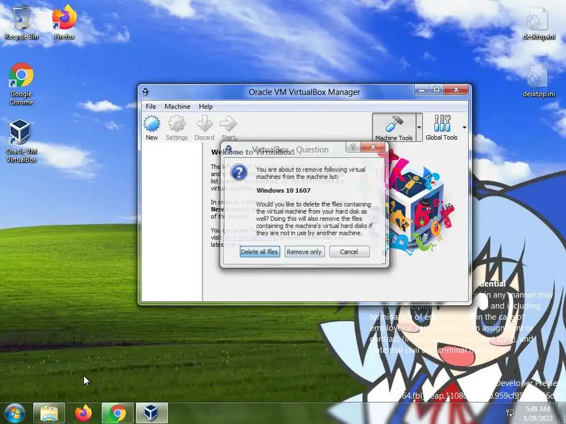Choose Remove only in the dialog
This screenshot has height=424, width=566.
tap(305, 252)
